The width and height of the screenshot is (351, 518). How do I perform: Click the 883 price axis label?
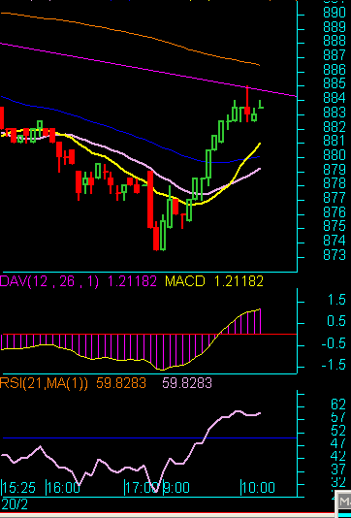pos(335,112)
